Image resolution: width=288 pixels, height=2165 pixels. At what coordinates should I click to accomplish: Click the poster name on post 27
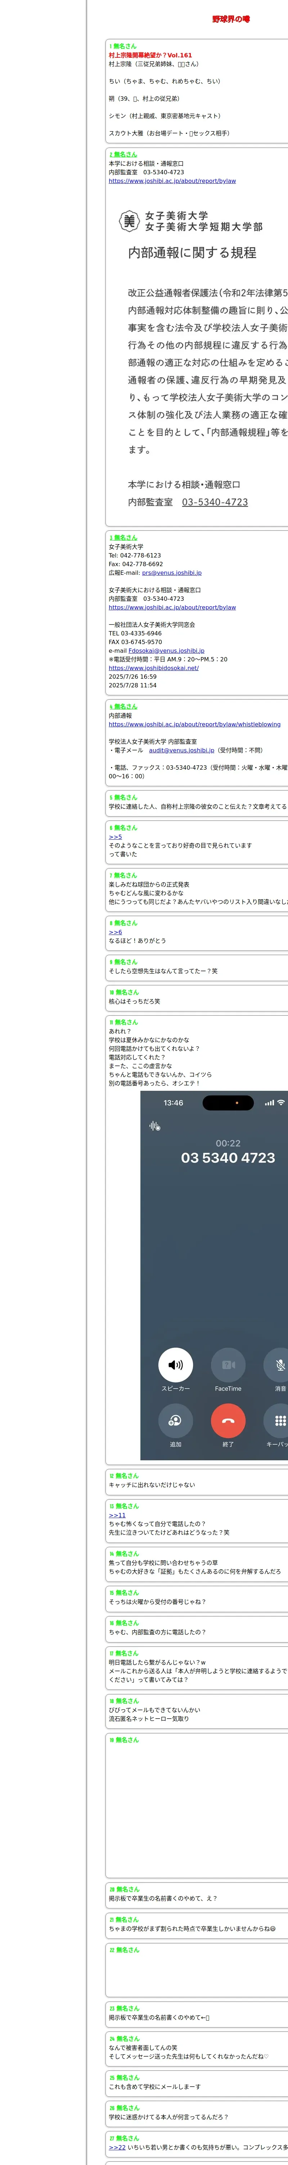[128, 2138]
